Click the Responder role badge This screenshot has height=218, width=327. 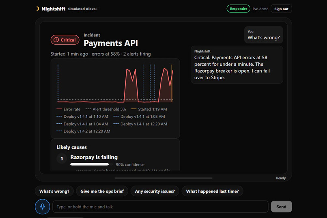click(239, 9)
